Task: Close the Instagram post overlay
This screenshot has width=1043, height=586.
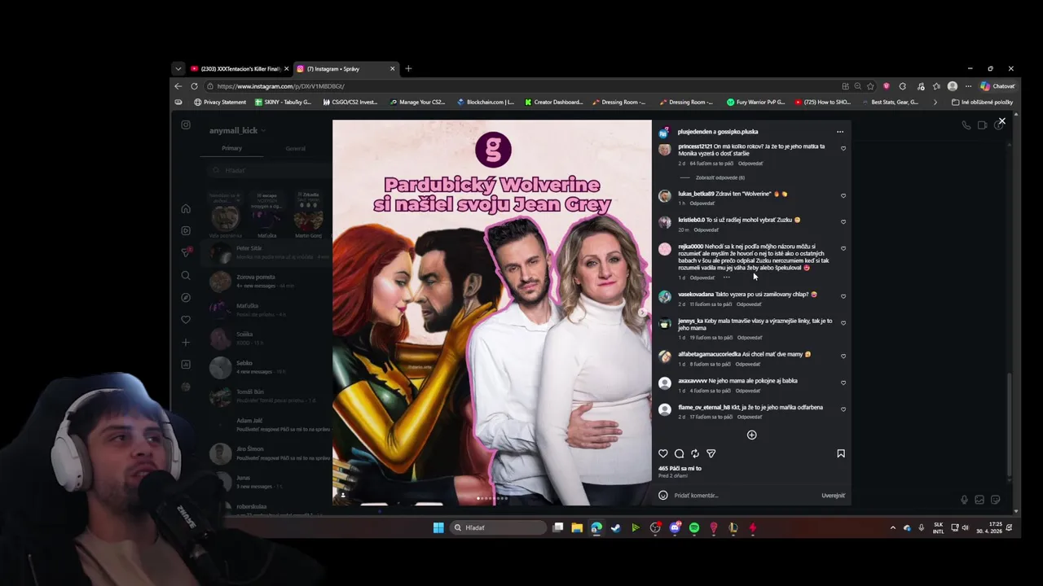Action: pyautogui.click(x=1002, y=120)
